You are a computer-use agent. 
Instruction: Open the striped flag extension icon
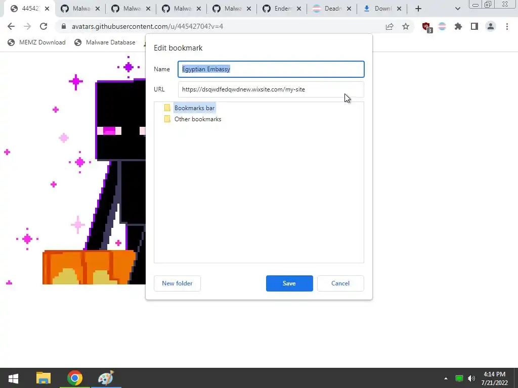click(x=442, y=26)
